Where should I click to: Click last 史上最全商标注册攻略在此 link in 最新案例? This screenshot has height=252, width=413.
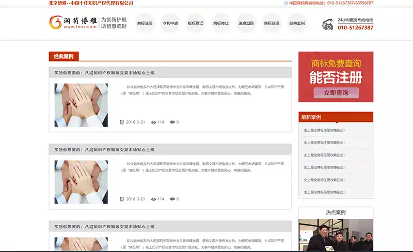pyautogui.click(x=324, y=192)
